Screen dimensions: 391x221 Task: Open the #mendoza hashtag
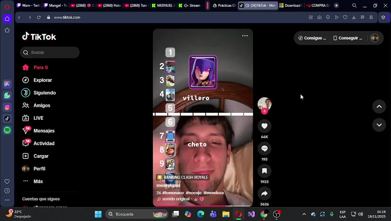coord(214,193)
